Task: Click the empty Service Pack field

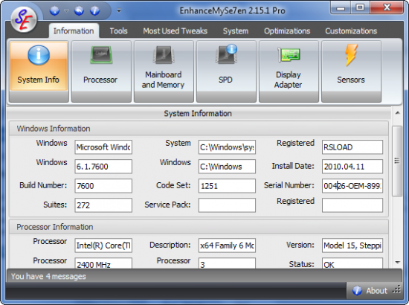Action: (x=227, y=205)
